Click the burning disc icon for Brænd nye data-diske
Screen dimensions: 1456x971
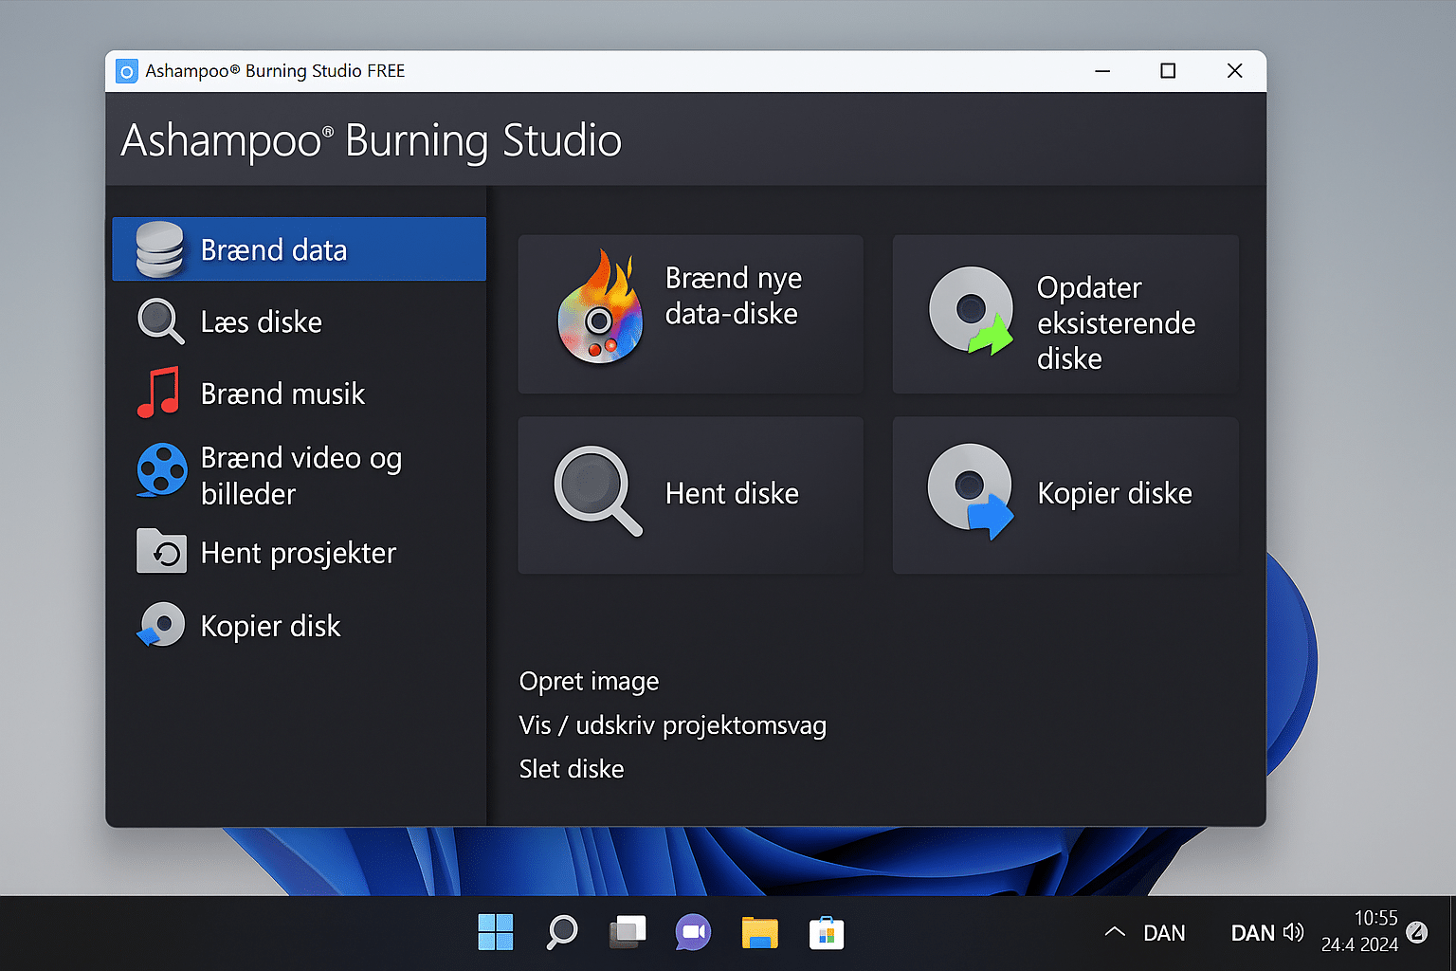click(605, 308)
